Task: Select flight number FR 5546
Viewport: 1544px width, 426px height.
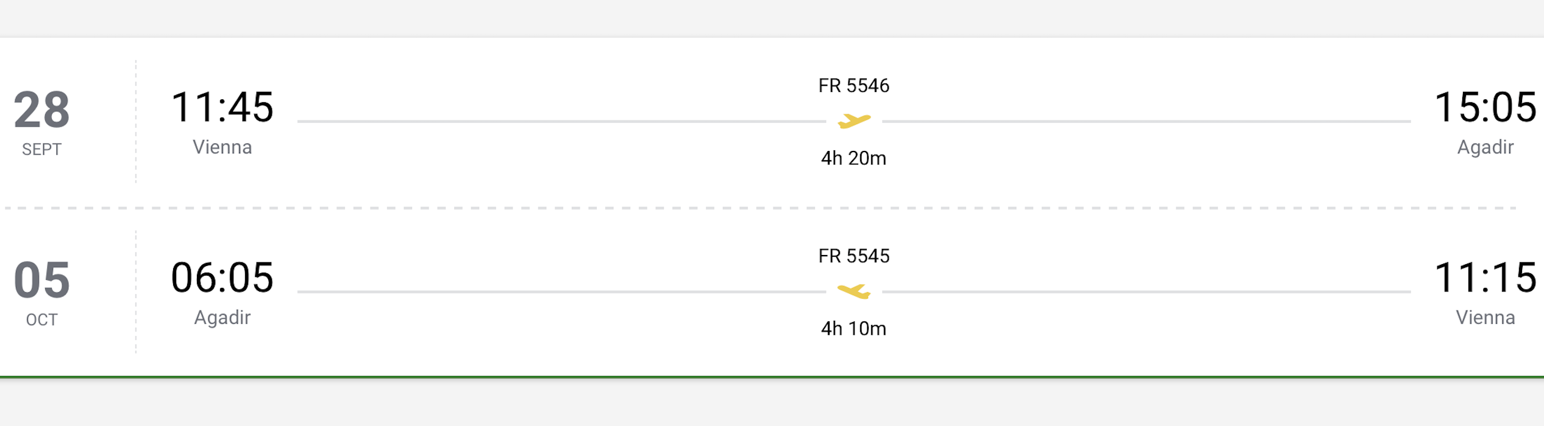Action: (x=853, y=86)
